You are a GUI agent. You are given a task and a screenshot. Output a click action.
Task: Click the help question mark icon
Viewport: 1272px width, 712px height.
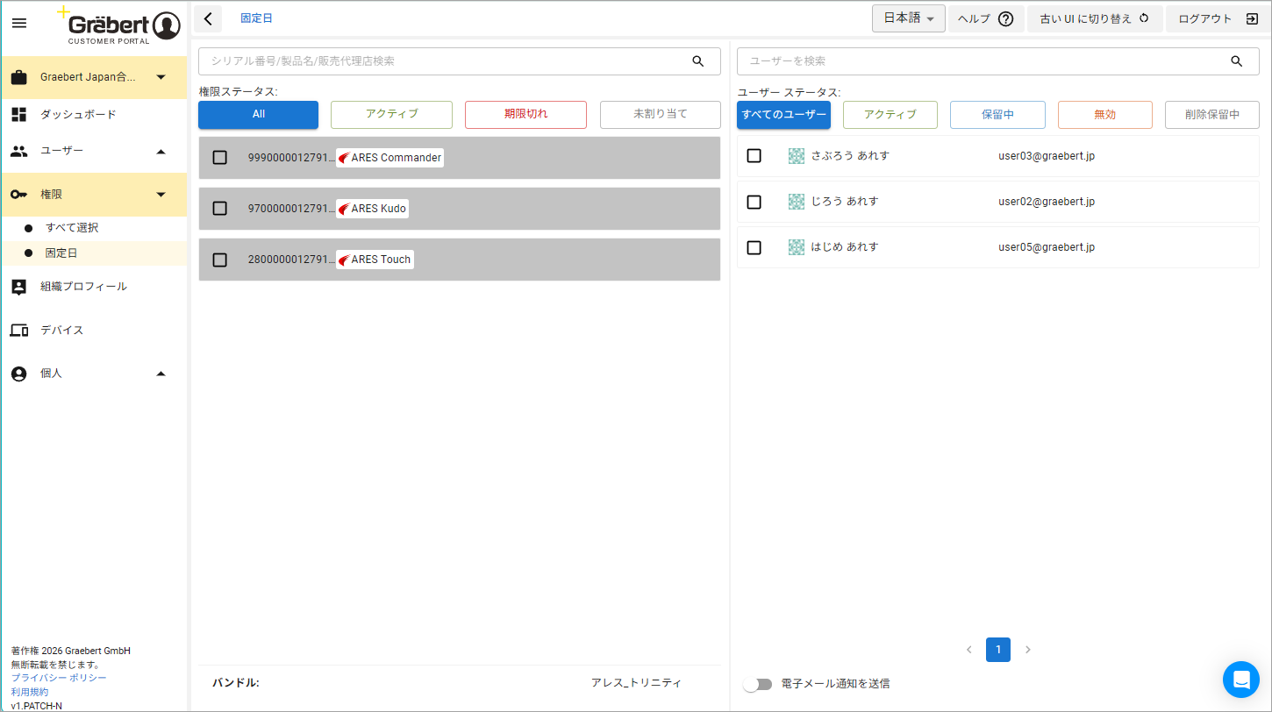[x=1006, y=18]
